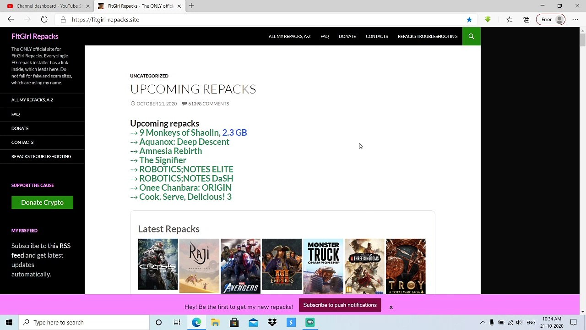
Task: Select 'ROBOTICS;NOTES DaSH' upcoming entry
Action: (186, 178)
